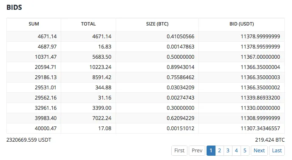
Task: Click total value 8591.42
Action: point(102,77)
